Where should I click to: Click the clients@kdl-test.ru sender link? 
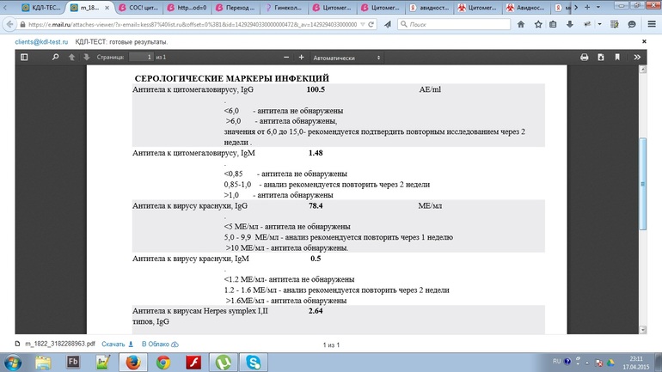[x=41, y=42]
